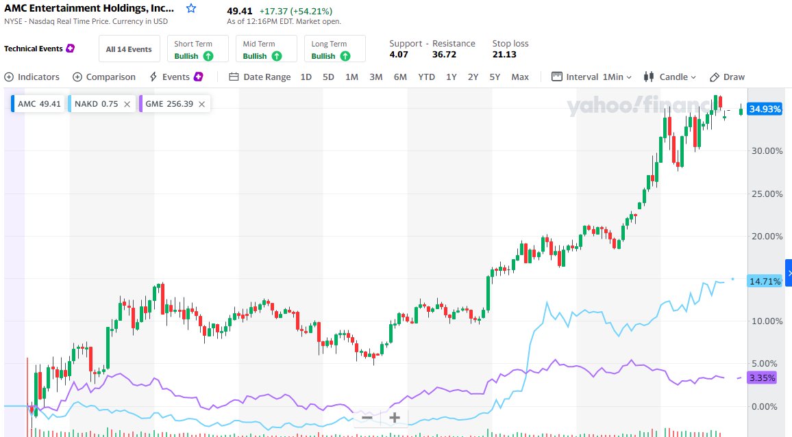Click the Support value 4.07

click(x=399, y=55)
